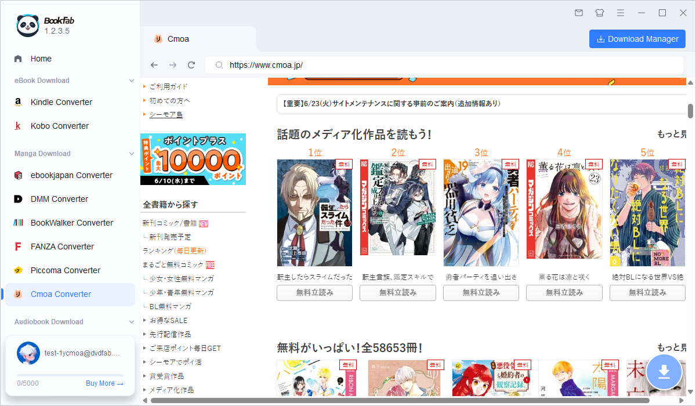Click 新刊発売予定 link
The width and height of the screenshot is (696, 406).
tap(170, 237)
